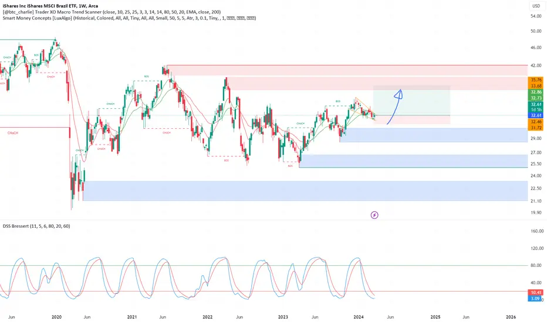This screenshot has width=547, height=322.
Task: Click the 120.00 oscillator axis label
Action: pos(536,248)
